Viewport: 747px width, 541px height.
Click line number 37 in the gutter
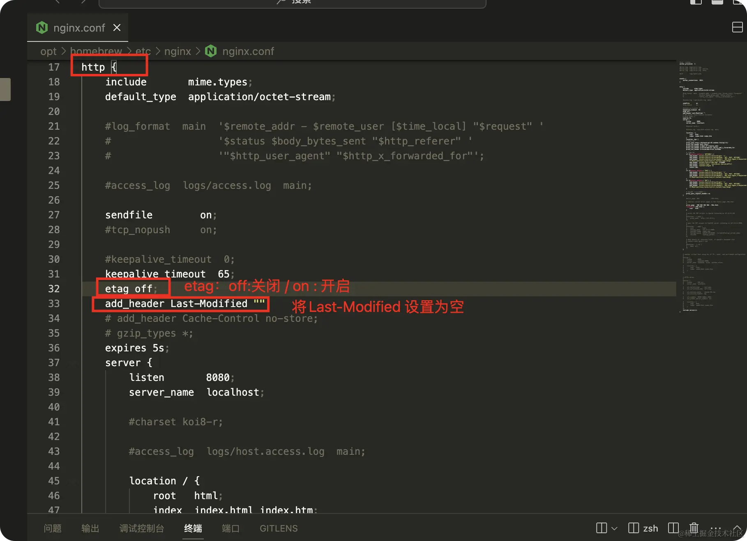[54, 363]
